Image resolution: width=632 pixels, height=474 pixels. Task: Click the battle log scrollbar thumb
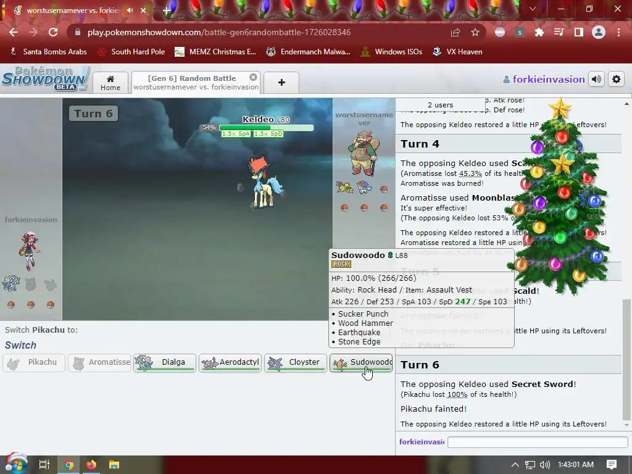click(626, 360)
